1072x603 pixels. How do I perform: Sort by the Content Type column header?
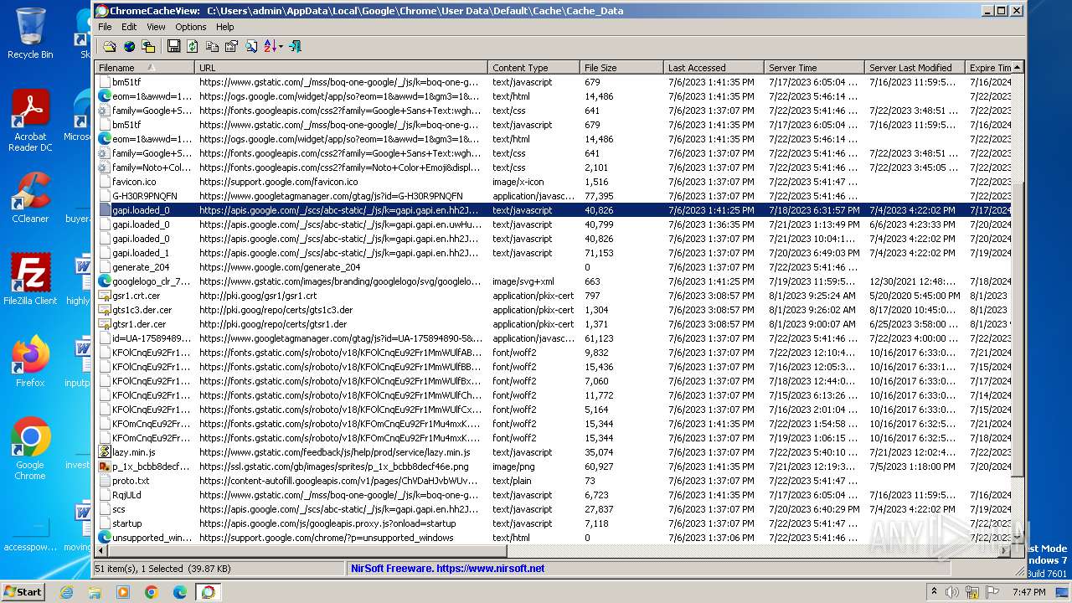533,68
